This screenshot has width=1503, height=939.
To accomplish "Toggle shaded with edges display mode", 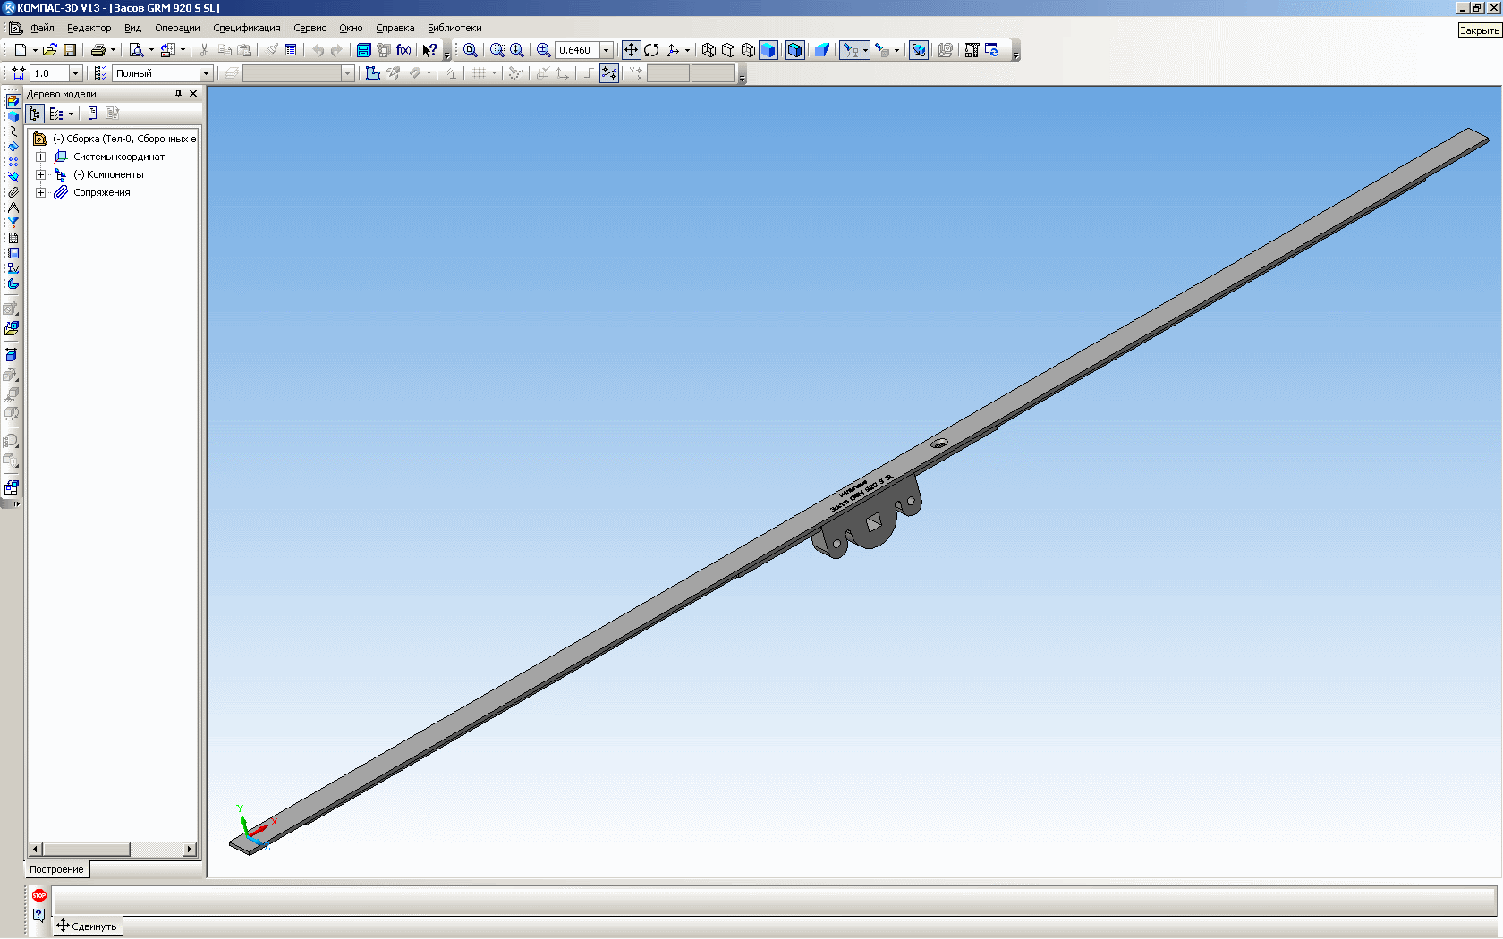I will pyautogui.click(x=794, y=50).
